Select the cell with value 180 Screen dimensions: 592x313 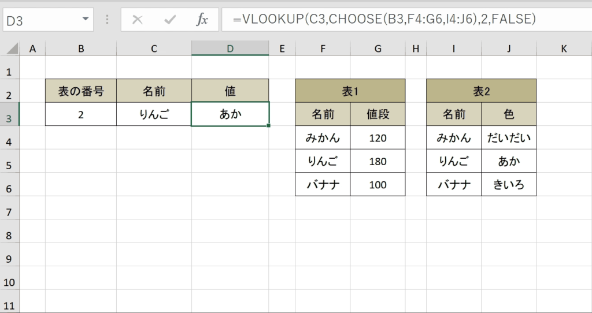click(378, 161)
